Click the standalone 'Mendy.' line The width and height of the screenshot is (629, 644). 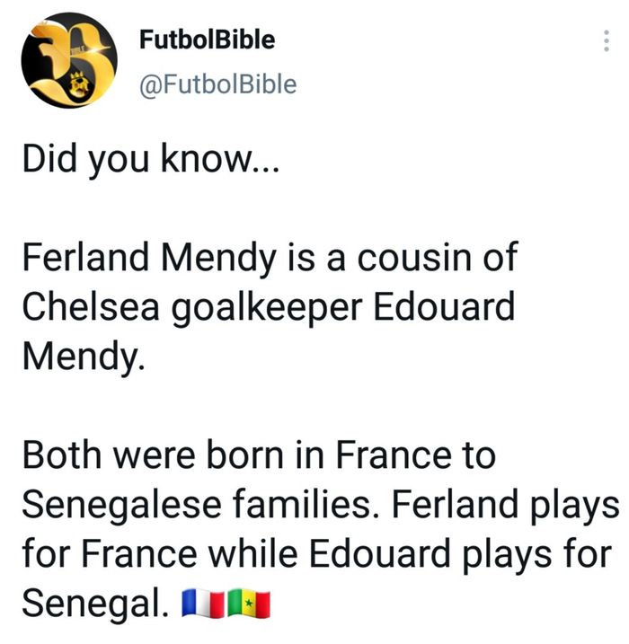[x=82, y=357]
